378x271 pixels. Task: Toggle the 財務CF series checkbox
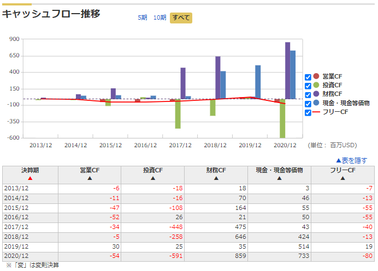point(308,95)
